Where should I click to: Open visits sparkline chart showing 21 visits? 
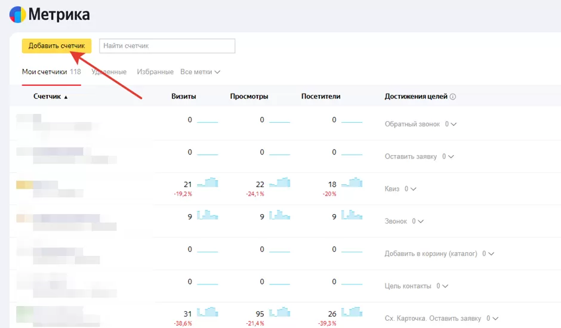pyautogui.click(x=208, y=182)
